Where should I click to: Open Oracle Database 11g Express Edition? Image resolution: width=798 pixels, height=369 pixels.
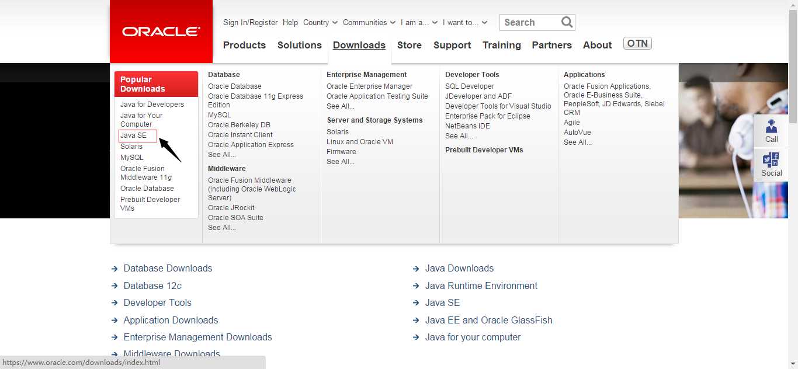(255, 100)
